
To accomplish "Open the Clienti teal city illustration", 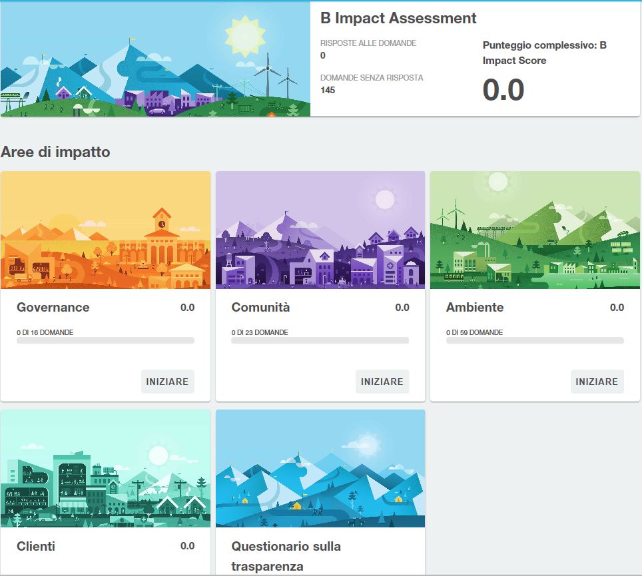I will pyautogui.click(x=106, y=468).
